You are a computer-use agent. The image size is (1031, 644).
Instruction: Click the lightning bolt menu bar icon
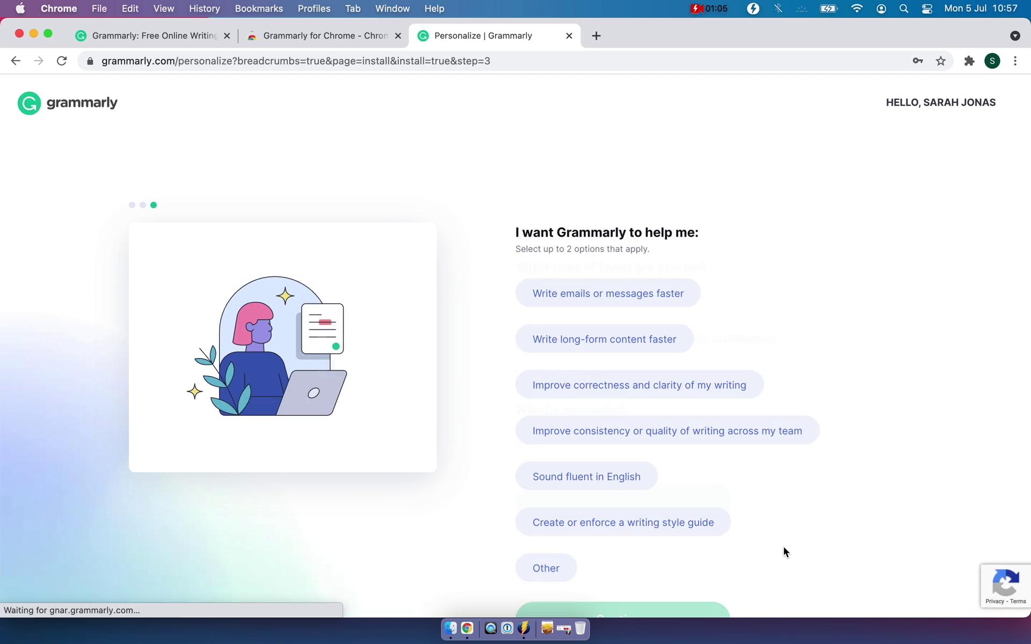pyautogui.click(x=753, y=9)
